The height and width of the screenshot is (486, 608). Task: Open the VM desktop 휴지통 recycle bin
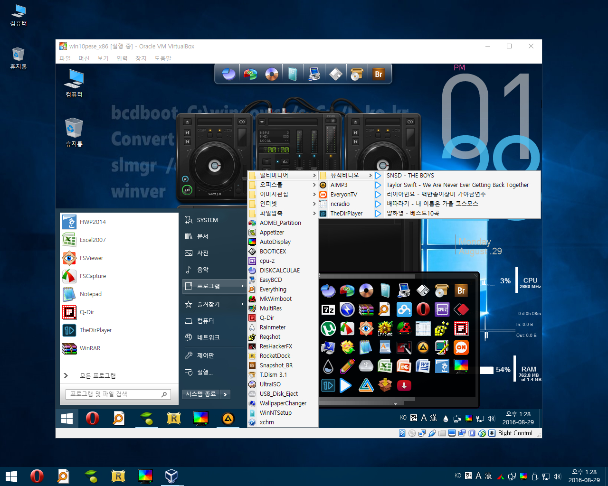point(74,132)
